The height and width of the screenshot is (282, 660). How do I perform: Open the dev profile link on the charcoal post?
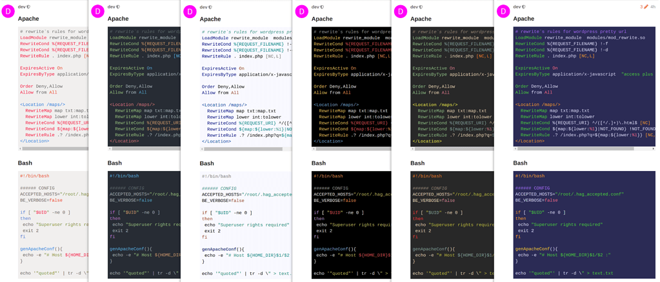(x=414, y=6)
